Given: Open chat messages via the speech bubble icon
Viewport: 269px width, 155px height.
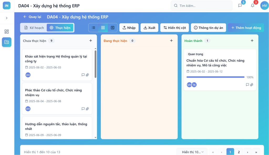Looking at the screenshot, I should pos(240,6).
